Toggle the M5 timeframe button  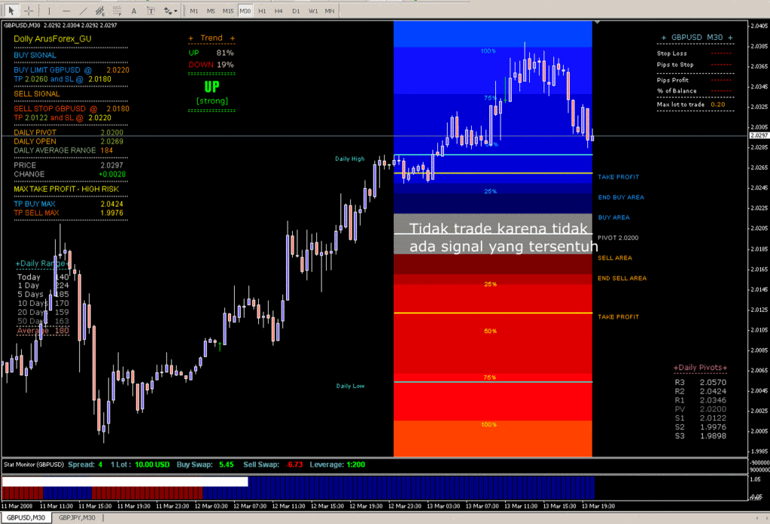[x=211, y=11]
